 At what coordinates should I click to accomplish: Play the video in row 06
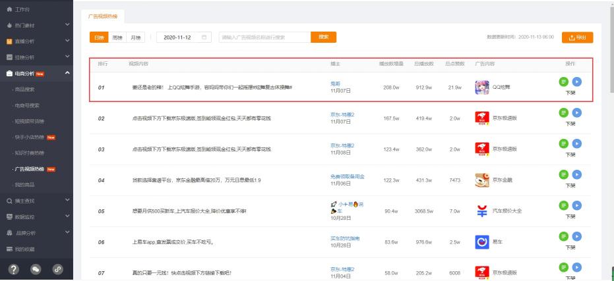click(x=577, y=236)
